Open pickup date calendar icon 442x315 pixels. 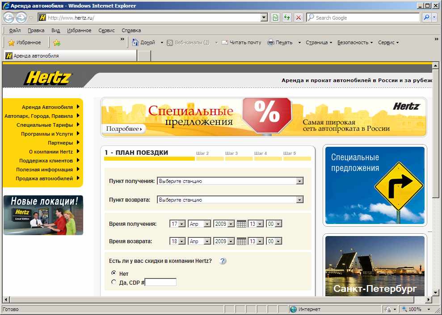click(241, 224)
